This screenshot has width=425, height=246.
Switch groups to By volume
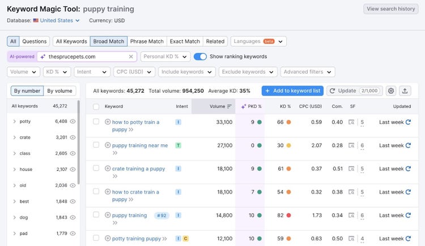tap(59, 91)
